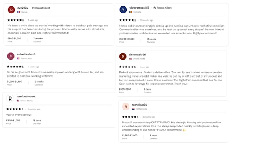Click Repeat Client icon beside victoramoasii87
The height and width of the screenshot is (166, 276).
pos(155,8)
